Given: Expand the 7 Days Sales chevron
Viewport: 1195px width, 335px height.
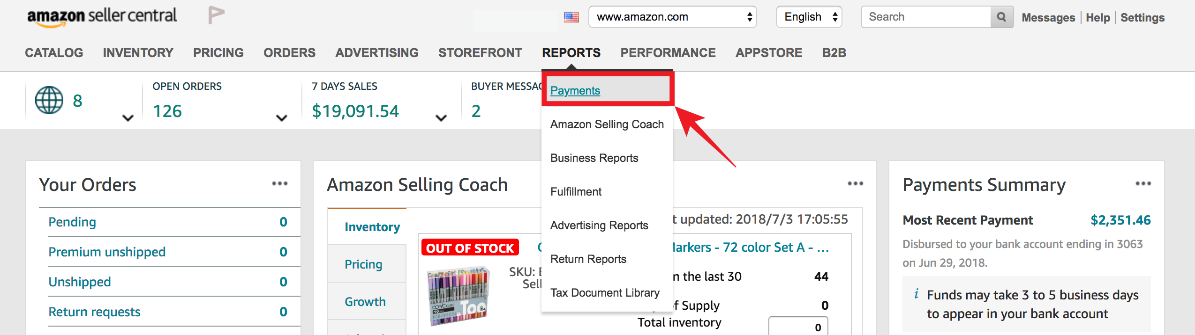Looking at the screenshot, I should 441,118.
